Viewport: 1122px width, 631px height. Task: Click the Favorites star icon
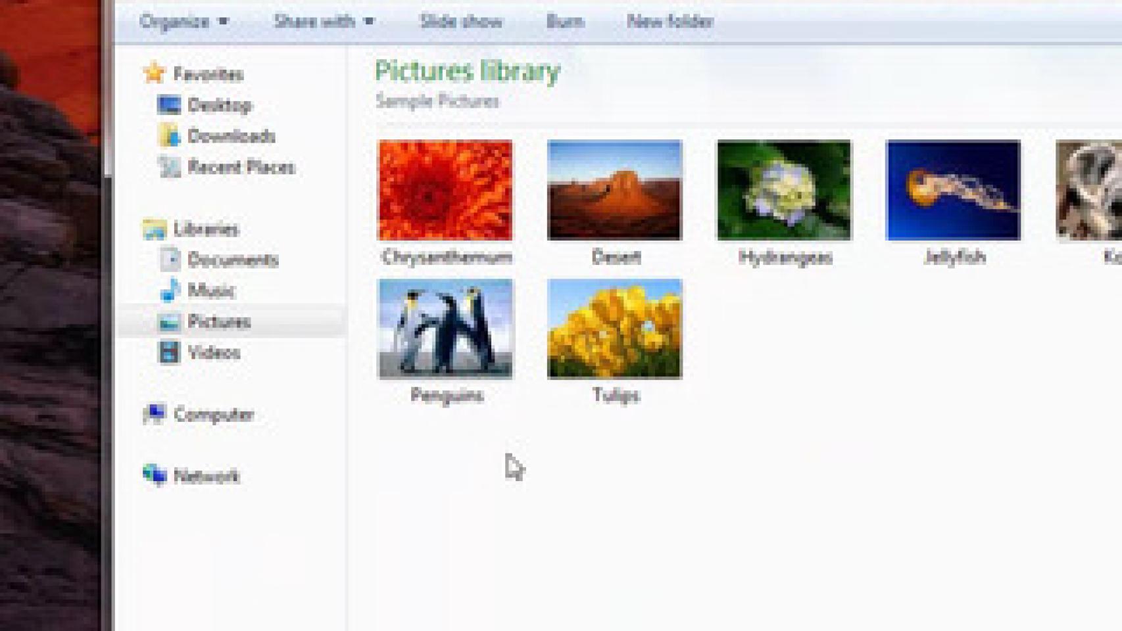[x=154, y=73]
